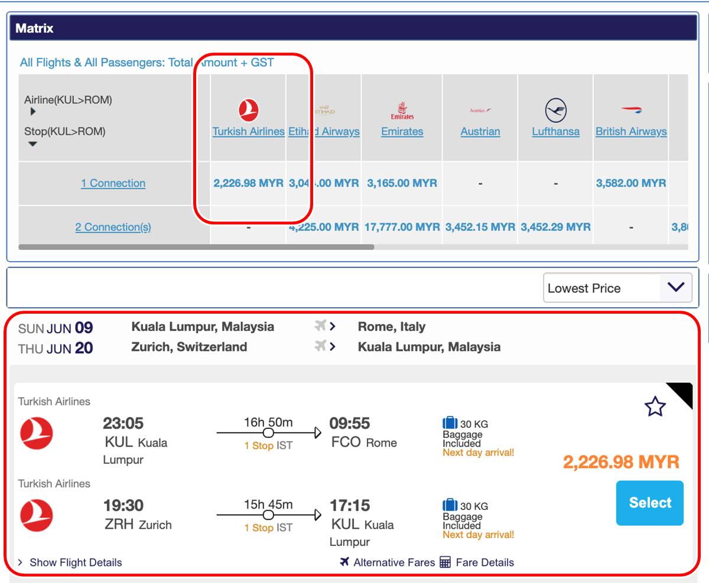Click the Lufthansa crane logo in matrix
The height and width of the screenshot is (583, 709).
point(555,110)
